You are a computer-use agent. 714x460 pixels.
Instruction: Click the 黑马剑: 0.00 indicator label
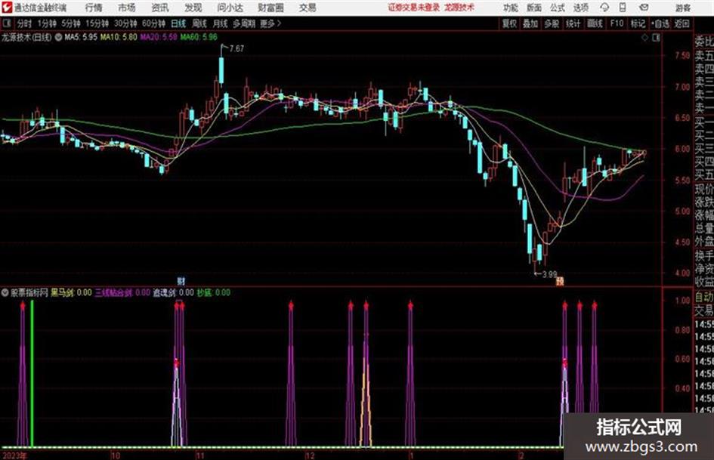click(x=71, y=292)
